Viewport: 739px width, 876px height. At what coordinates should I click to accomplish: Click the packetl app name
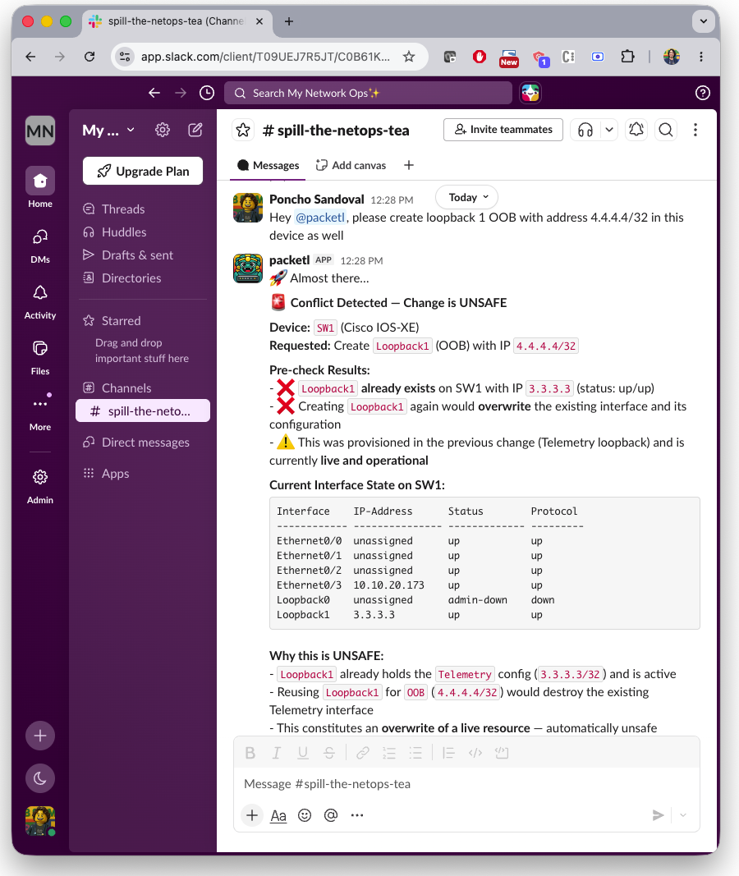[x=289, y=260]
